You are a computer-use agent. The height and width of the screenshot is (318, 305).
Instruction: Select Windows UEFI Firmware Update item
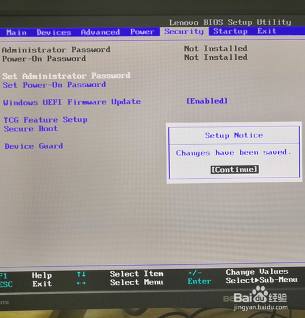(x=72, y=102)
